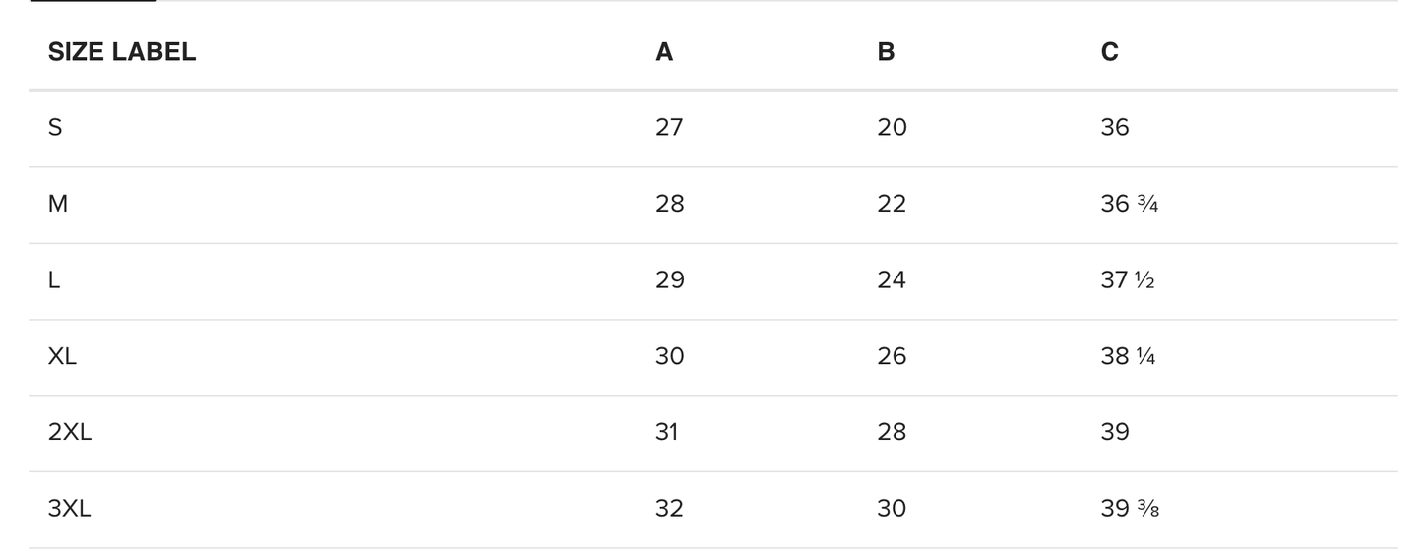Click the XL size row label
This screenshot has height=552, width=1422.
point(62,355)
